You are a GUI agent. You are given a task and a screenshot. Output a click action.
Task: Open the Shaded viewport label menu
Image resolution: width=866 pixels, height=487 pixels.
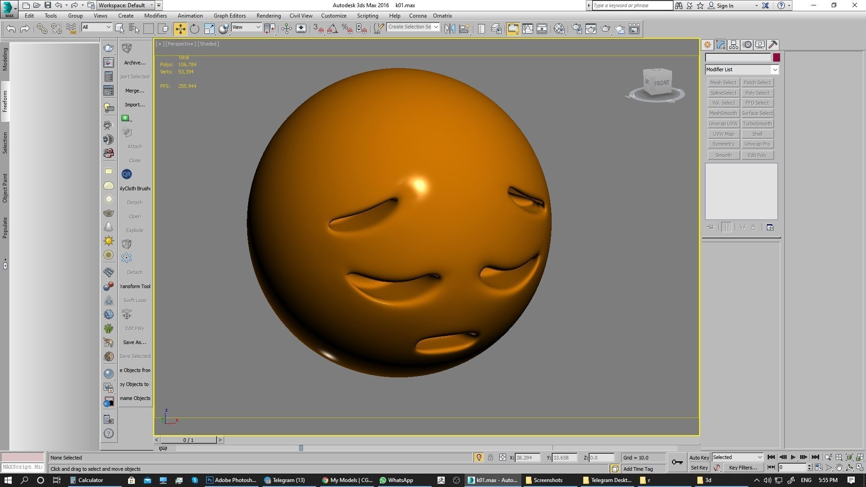[208, 44]
